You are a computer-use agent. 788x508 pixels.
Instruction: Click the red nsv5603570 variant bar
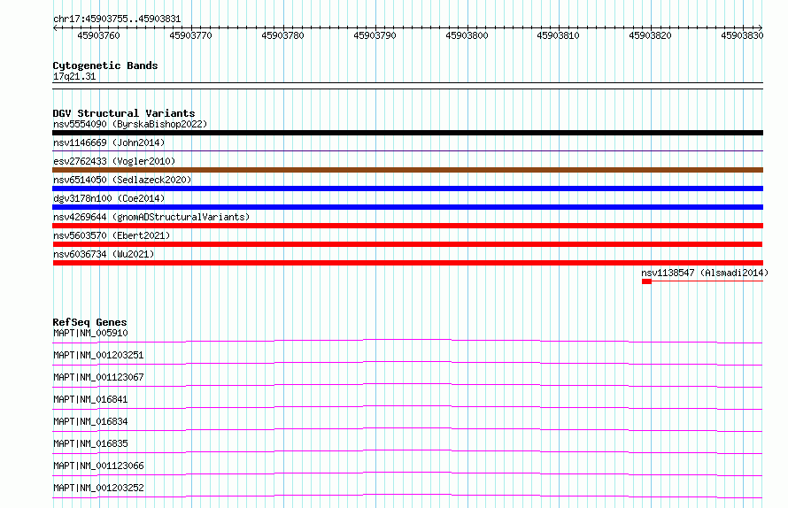407,244
